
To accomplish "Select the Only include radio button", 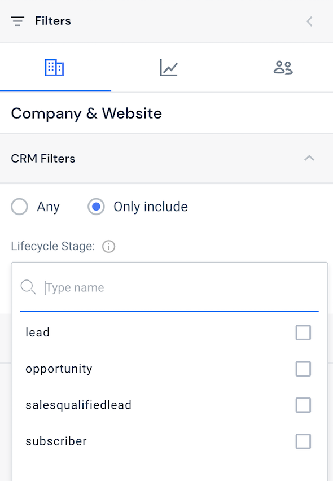I will coord(96,207).
